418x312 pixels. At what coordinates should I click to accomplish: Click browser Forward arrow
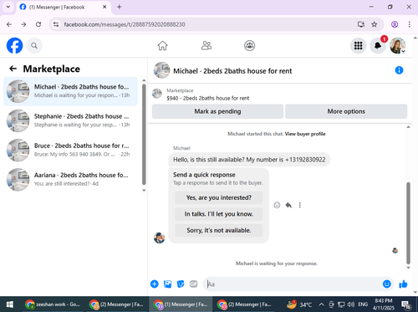[23, 24]
